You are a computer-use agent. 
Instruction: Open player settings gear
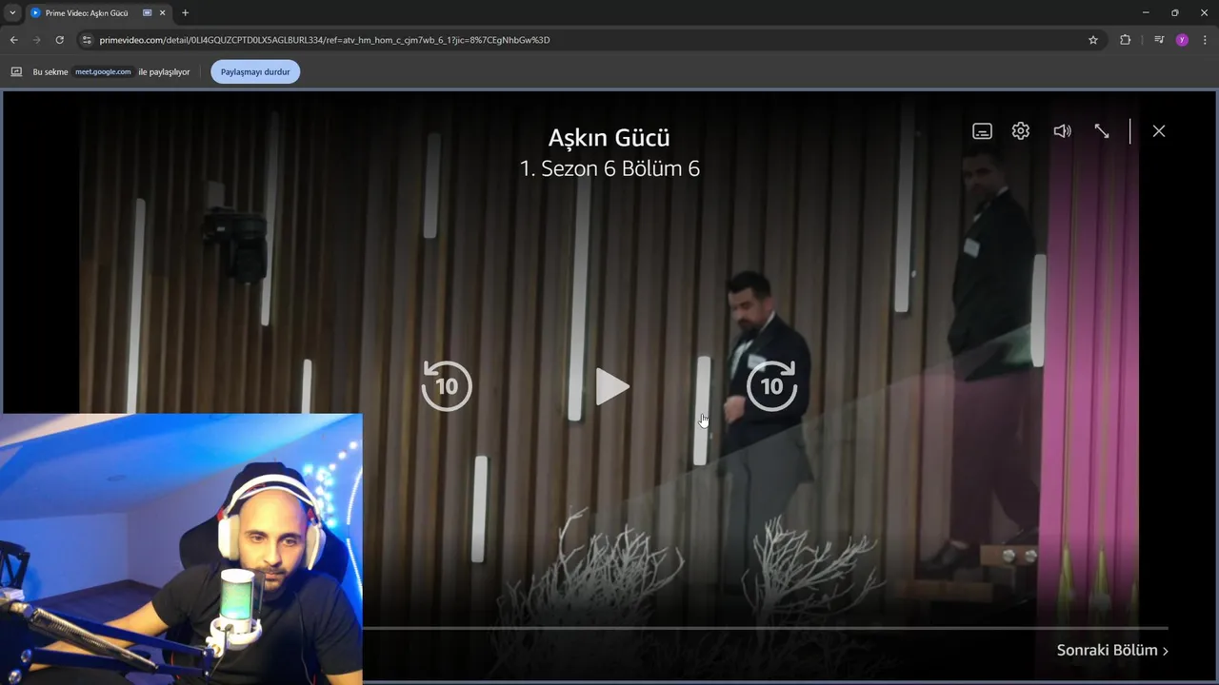[1021, 131]
